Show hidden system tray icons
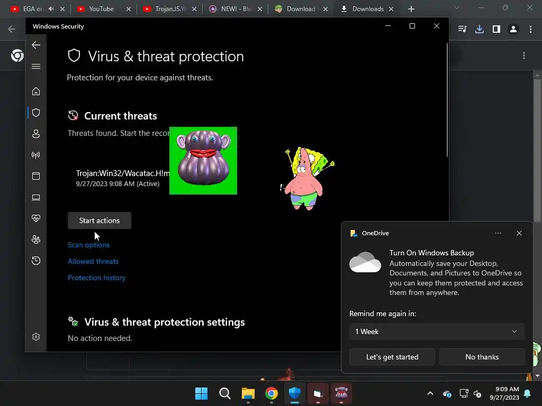 (x=430, y=393)
